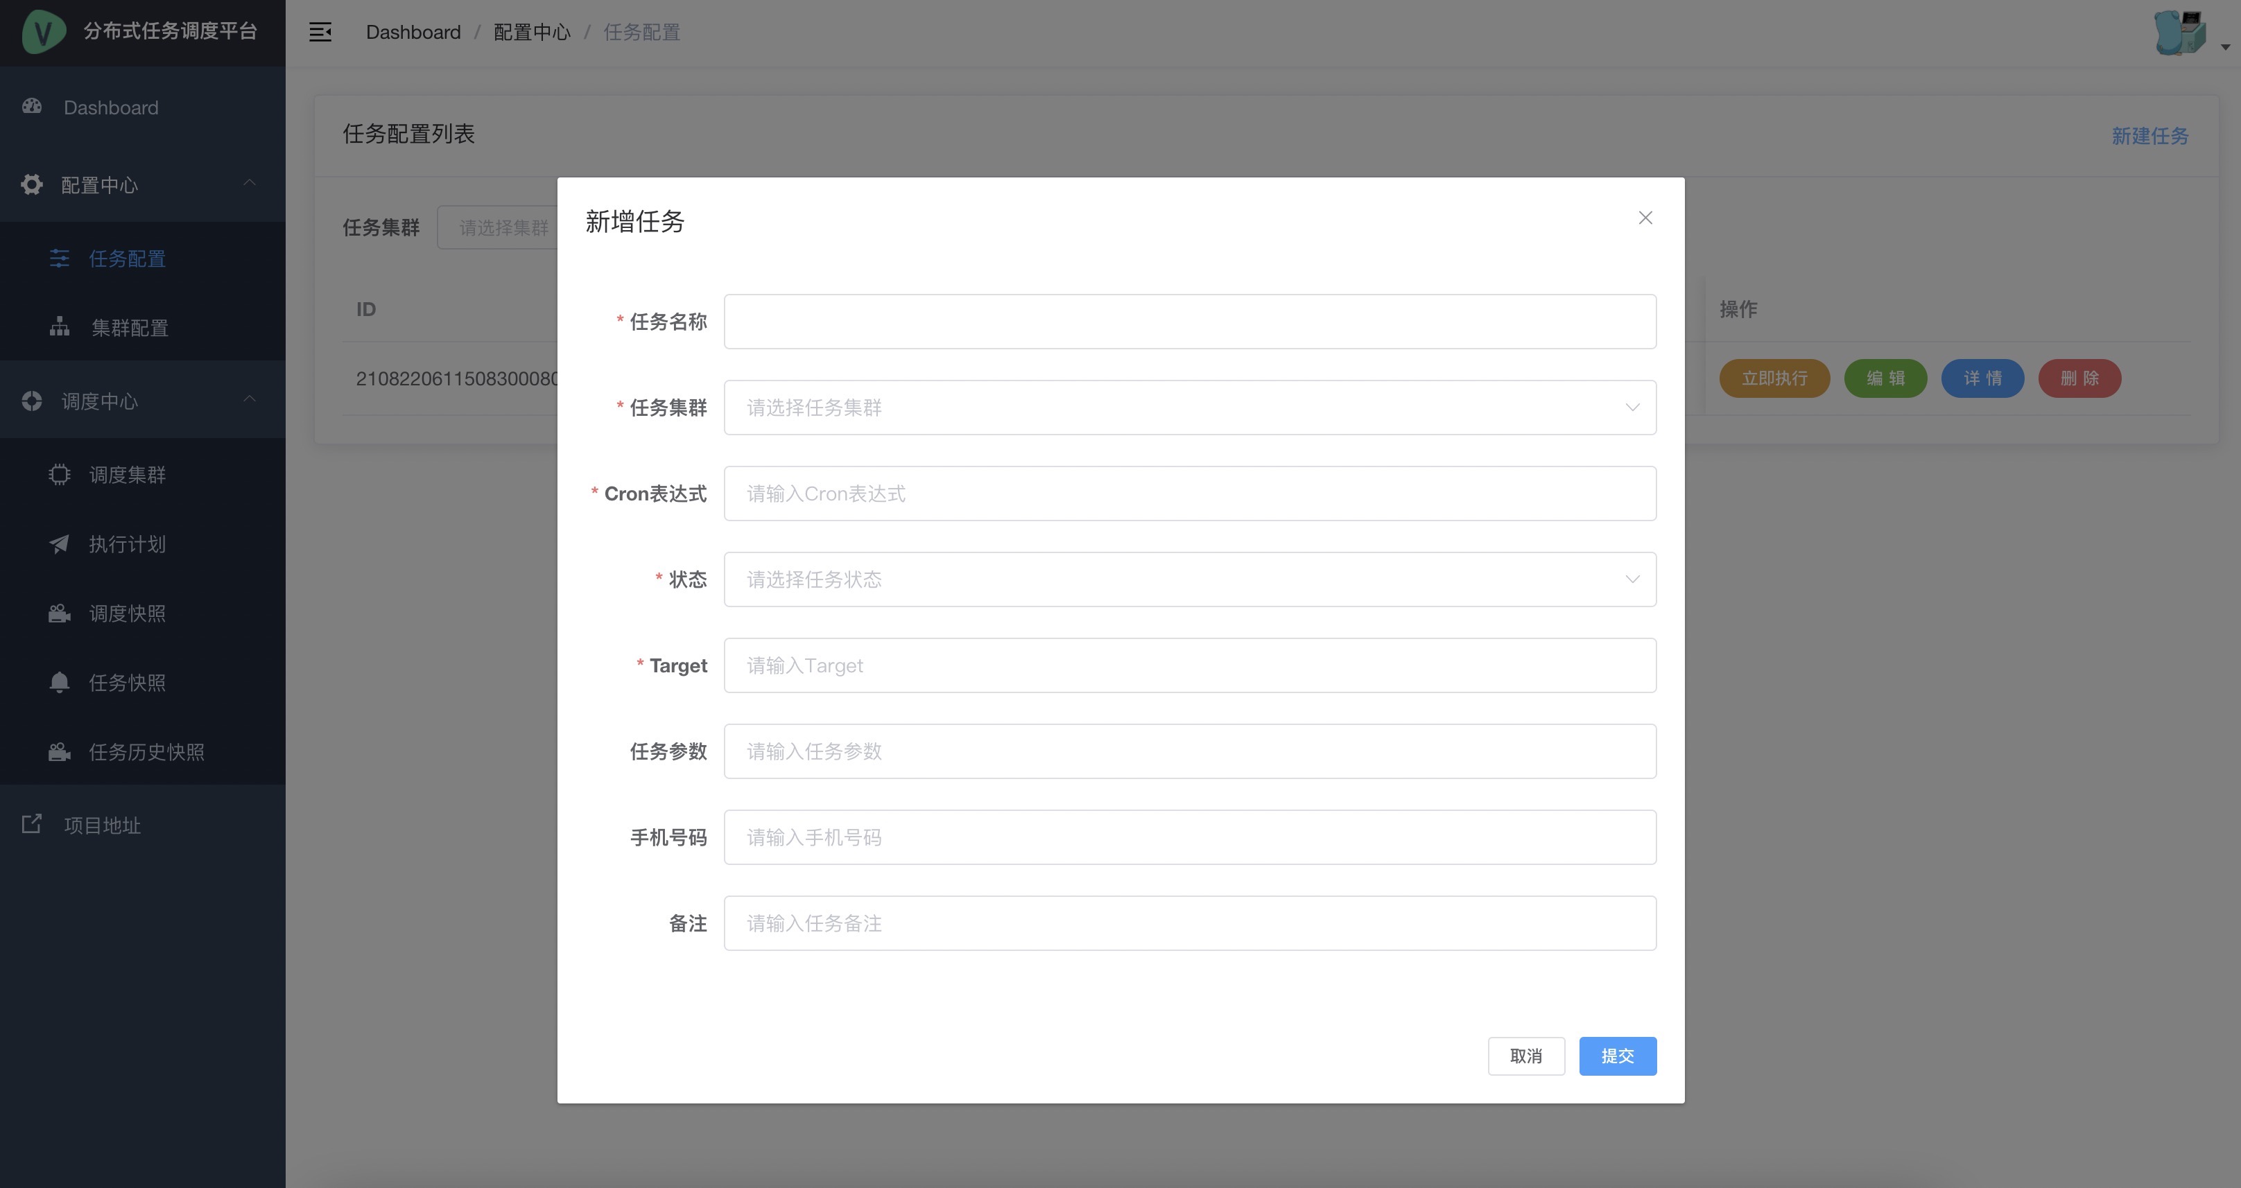Screen dimensions: 2241x1188
Task: Click the 调度集群 chip icon
Action: click(59, 474)
